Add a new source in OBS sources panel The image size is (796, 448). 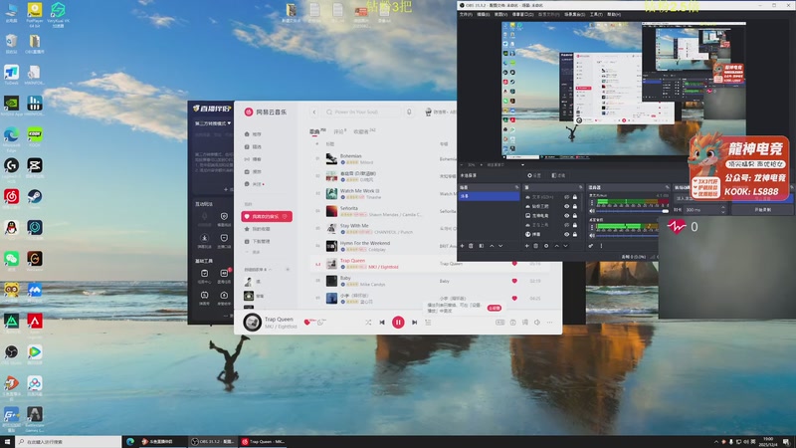coord(527,246)
